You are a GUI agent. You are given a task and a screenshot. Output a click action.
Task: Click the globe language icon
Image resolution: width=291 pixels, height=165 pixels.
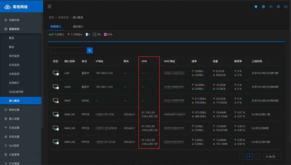point(263,7)
